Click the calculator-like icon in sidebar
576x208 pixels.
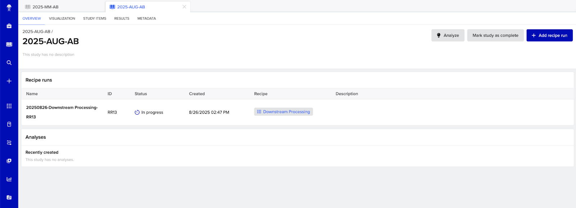[9, 124]
